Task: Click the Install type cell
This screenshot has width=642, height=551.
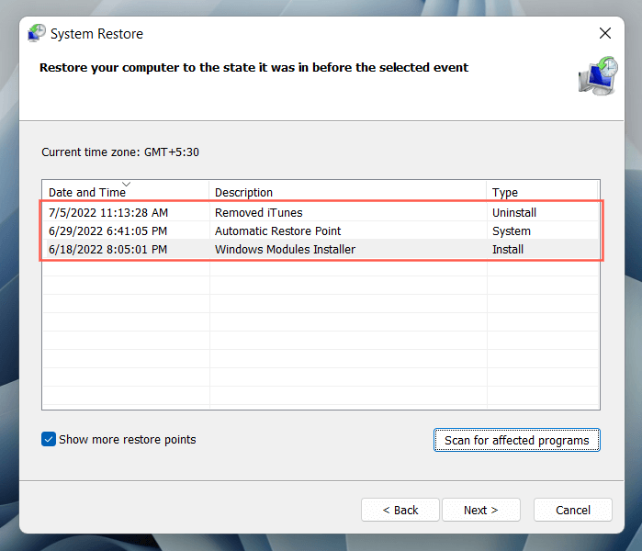Action: point(508,250)
